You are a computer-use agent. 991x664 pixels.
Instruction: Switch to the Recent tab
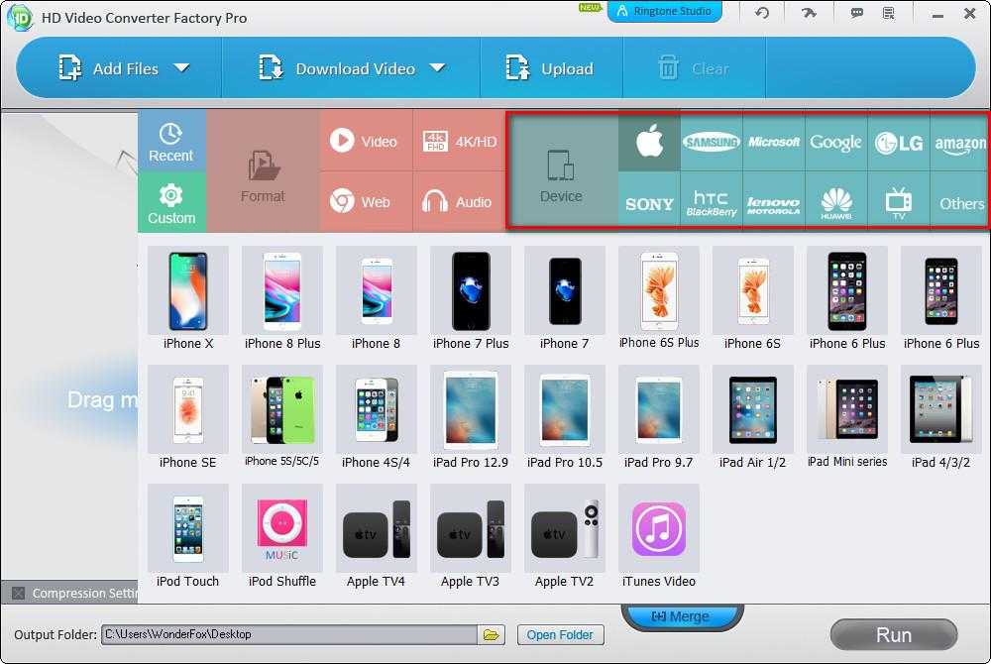(171, 140)
